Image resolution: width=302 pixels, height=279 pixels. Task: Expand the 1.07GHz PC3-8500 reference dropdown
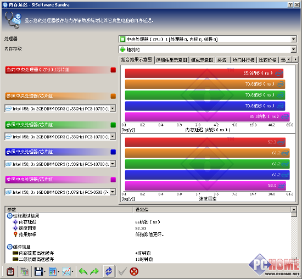(113, 192)
